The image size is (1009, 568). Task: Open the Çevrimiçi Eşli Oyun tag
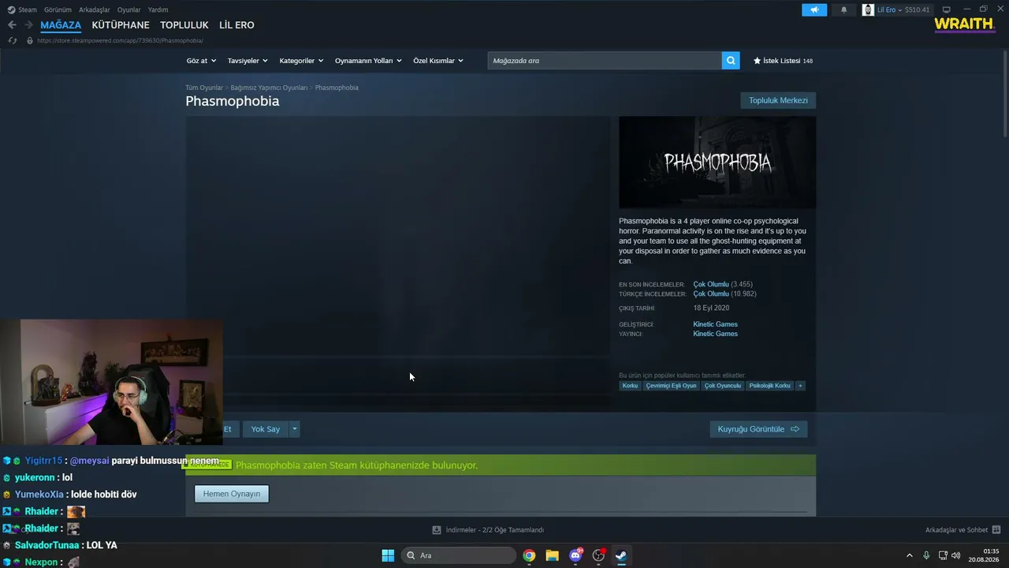(x=671, y=386)
